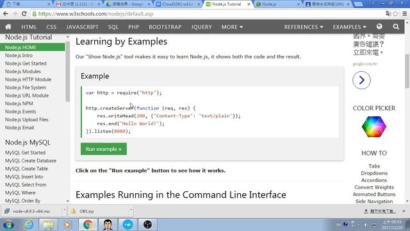
Task: Open Node.js Upload Files link
Action: [x=27, y=119]
